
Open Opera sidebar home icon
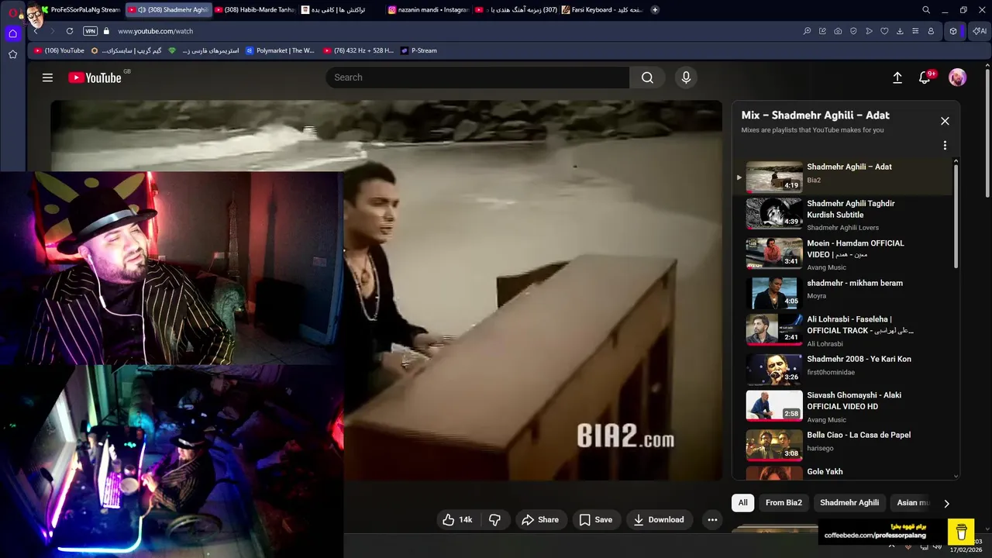coord(12,33)
